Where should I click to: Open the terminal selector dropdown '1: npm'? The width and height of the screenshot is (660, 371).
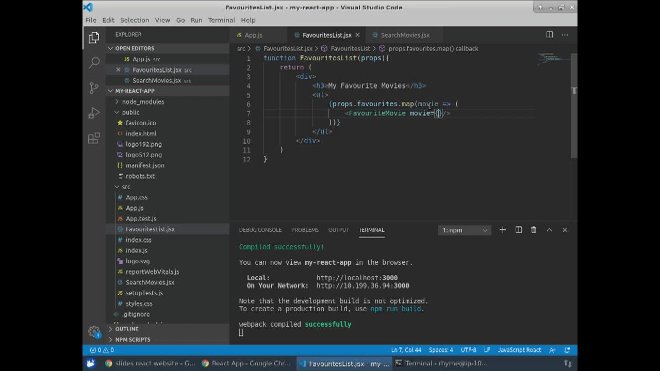point(465,230)
